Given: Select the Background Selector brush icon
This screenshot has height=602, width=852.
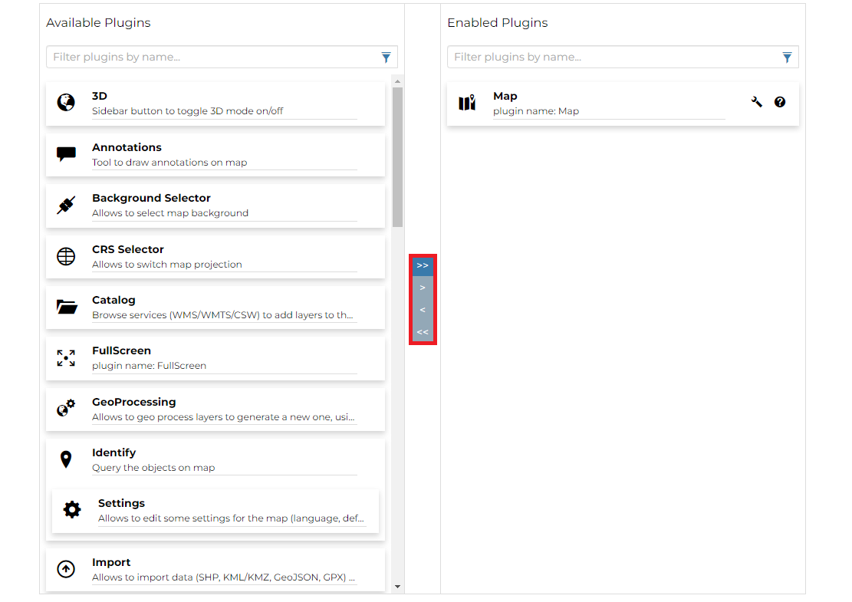Looking at the screenshot, I should click(x=66, y=203).
